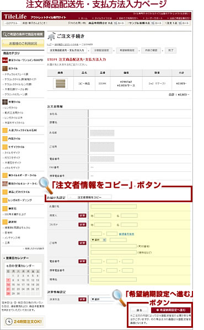Focus the first postal code field
Viewport: 204px width, 330px height.
pos(96,234)
